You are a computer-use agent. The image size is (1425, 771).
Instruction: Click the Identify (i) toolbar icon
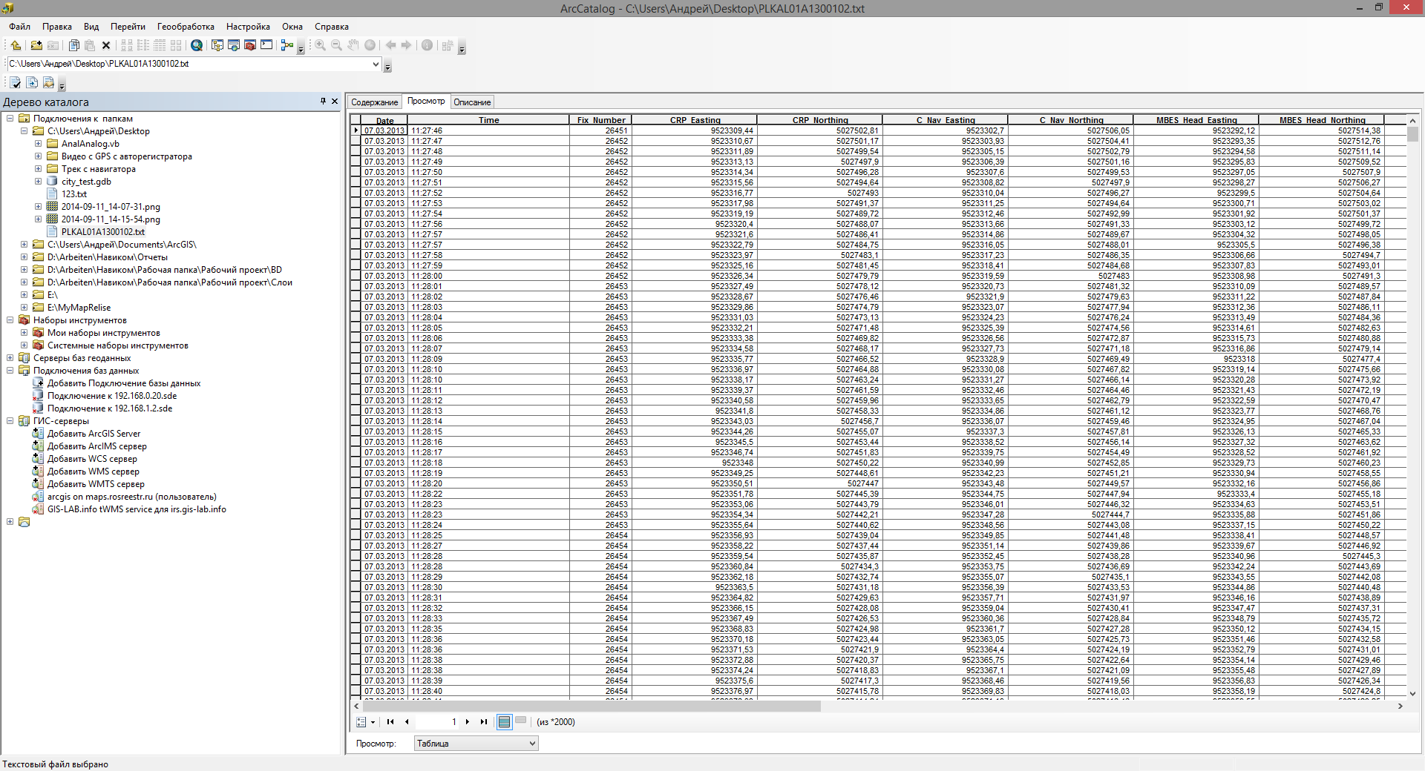(x=427, y=45)
